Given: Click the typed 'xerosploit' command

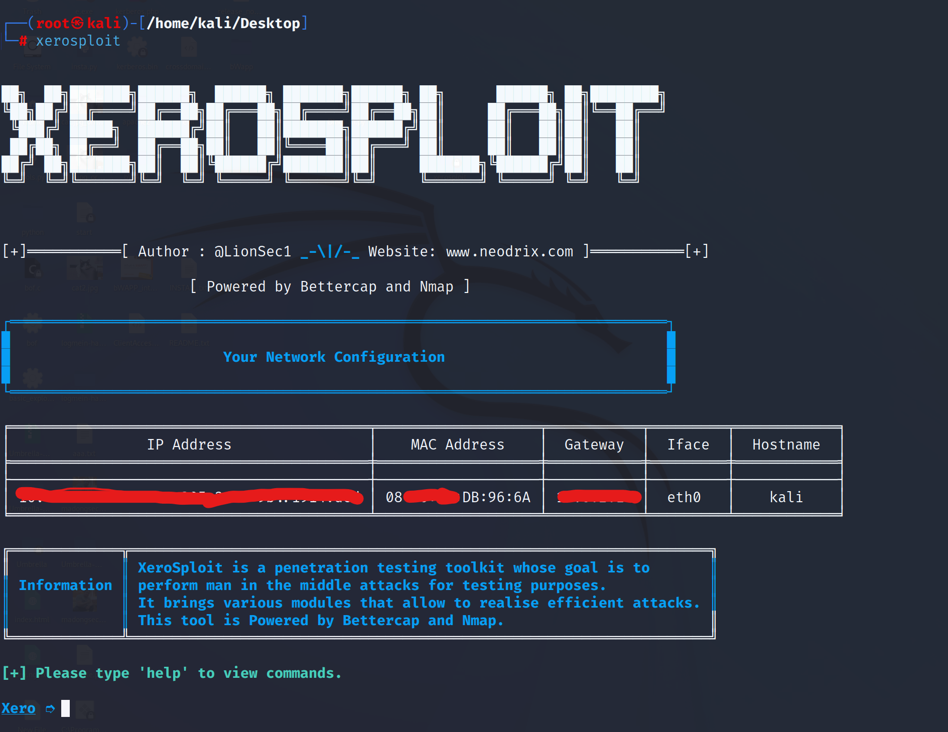Looking at the screenshot, I should (78, 41).
